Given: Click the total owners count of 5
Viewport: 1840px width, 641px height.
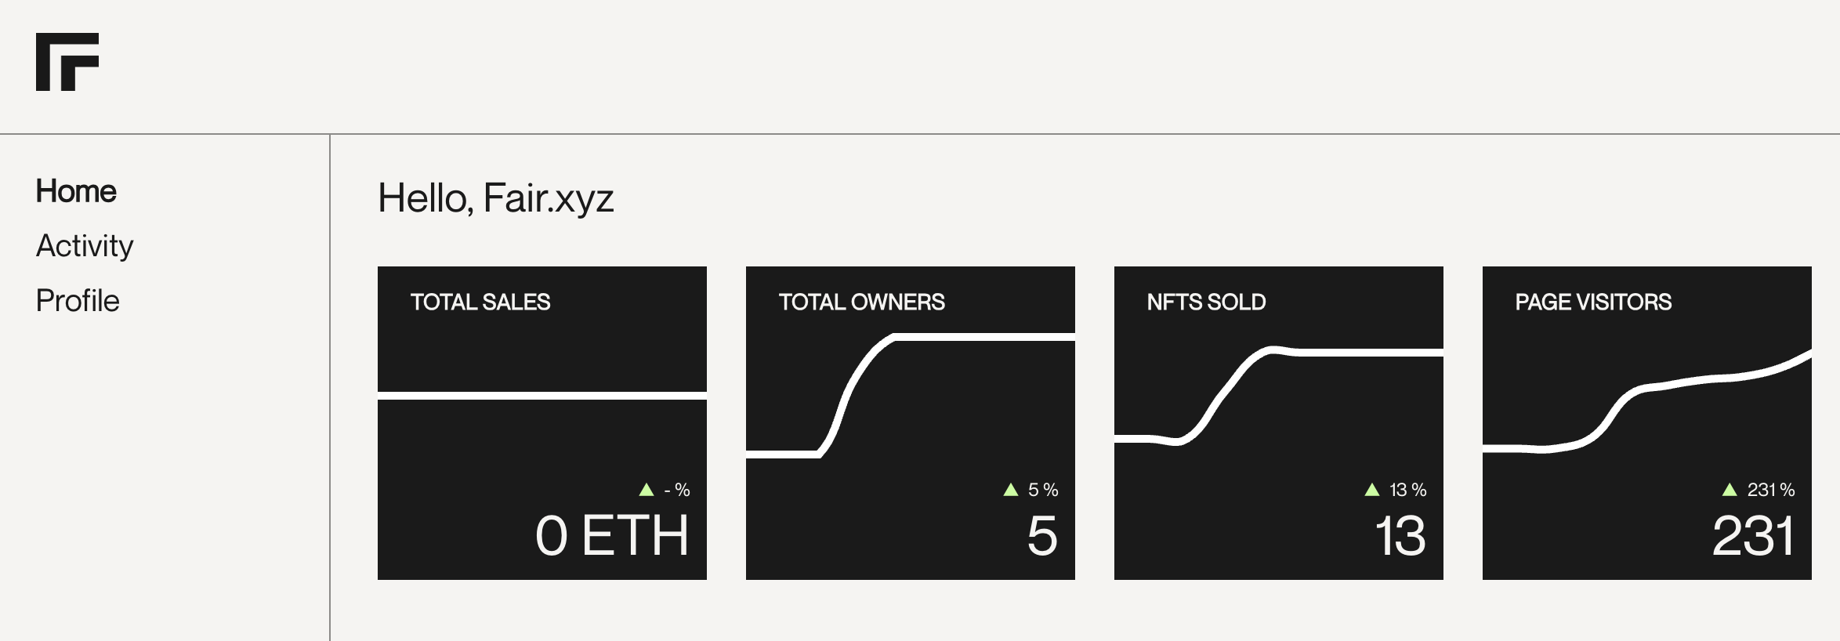Looking at the screenshot, I should 1042,536.
